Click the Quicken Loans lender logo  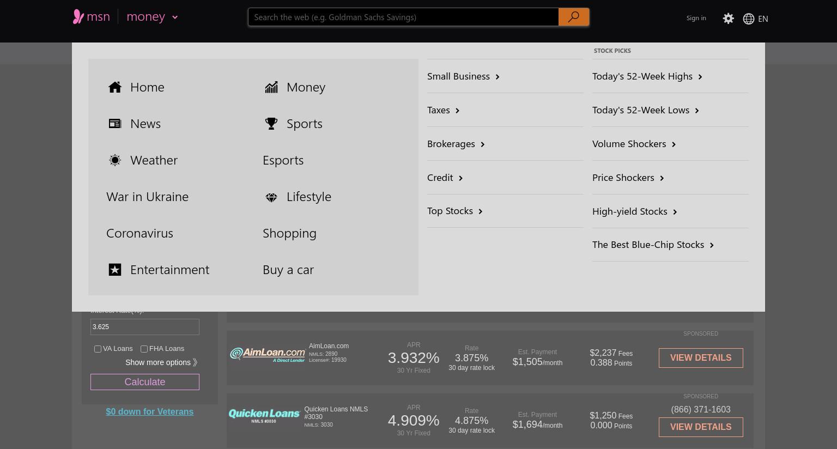coord(264,416)
